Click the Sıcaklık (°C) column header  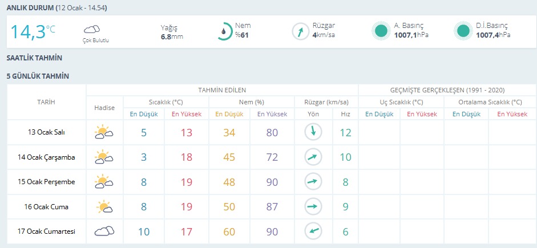tap(165, 102)
